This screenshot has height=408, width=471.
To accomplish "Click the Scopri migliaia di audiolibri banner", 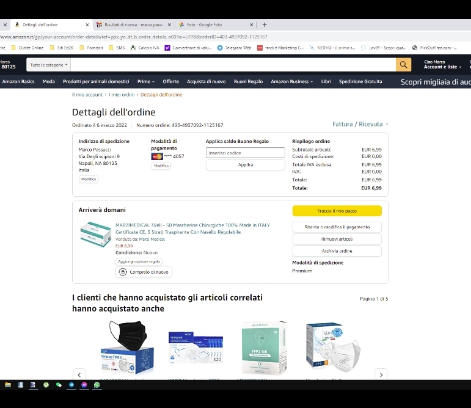I will click(436, 82).
